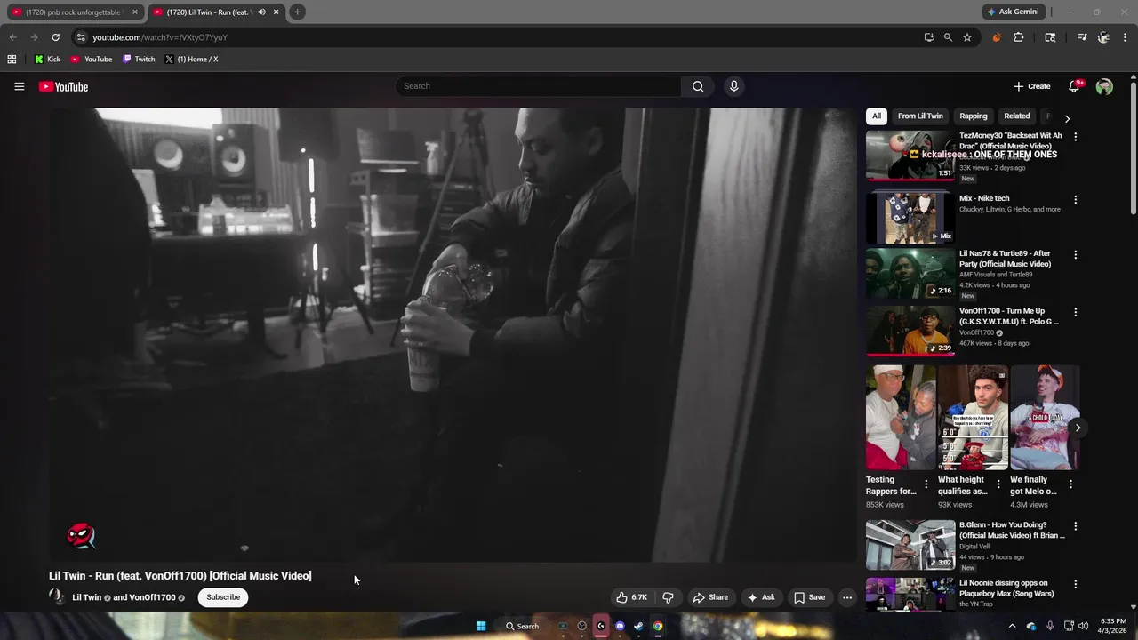
Task: Select the From Lil Twin chip
Action: coord(920,116)
